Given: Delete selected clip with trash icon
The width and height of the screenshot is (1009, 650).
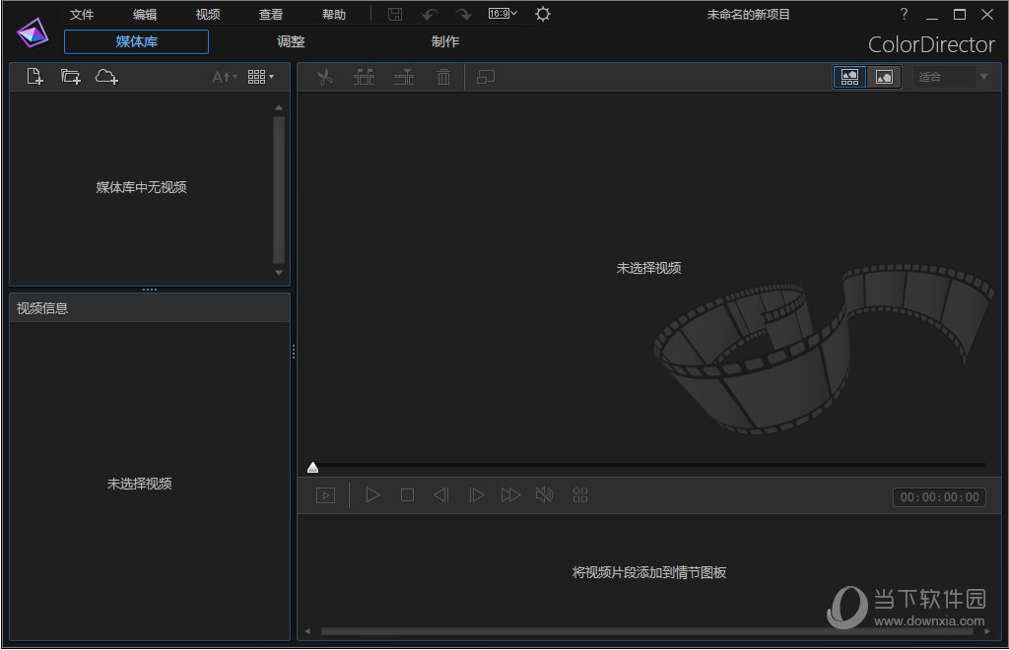Looking at the screenshot, I should [x=444, y=77].
